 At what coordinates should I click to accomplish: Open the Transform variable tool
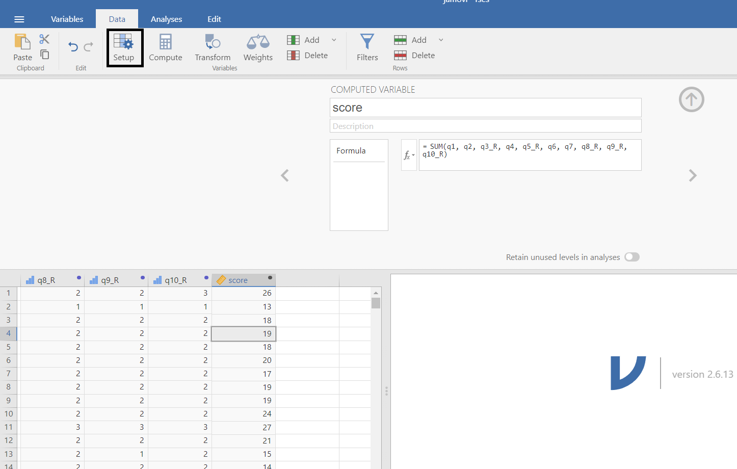tap(213, 47)
